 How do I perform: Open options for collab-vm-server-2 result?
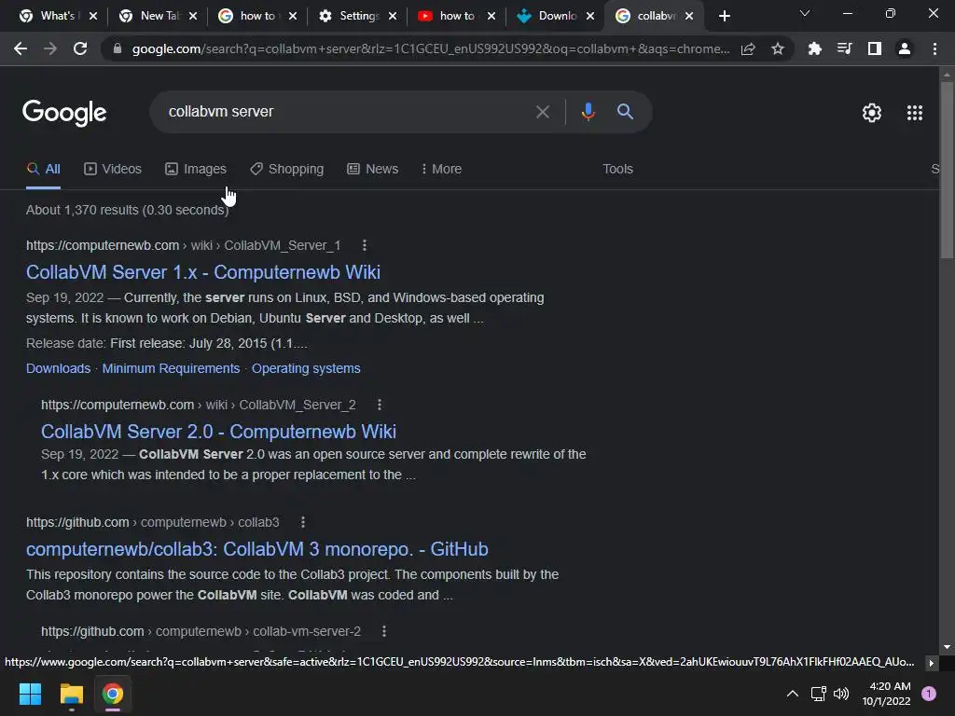point(383,631)
